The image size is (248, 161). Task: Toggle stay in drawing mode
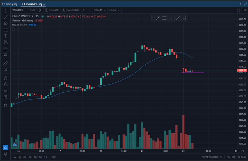5,84
